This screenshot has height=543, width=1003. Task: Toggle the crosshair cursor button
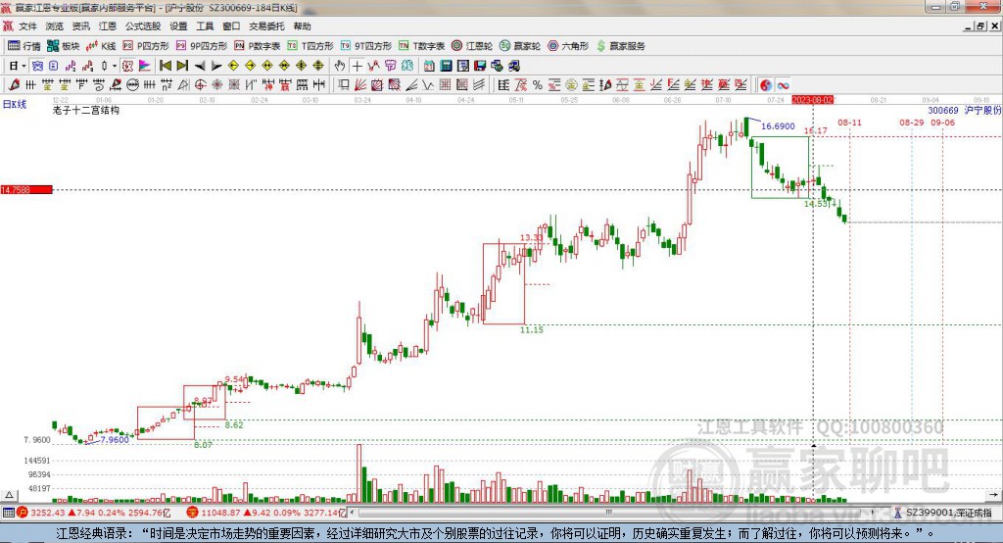[357, 66]
